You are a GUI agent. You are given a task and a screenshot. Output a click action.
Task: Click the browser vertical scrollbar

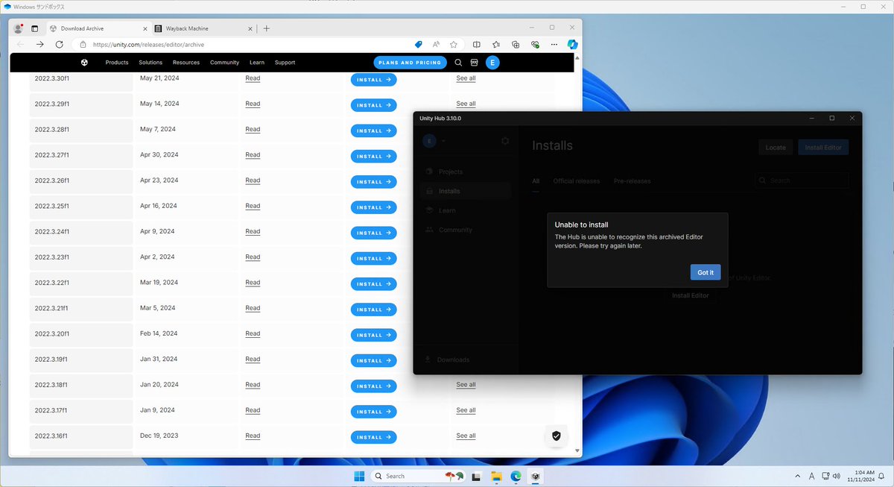[x=578, y=254]
